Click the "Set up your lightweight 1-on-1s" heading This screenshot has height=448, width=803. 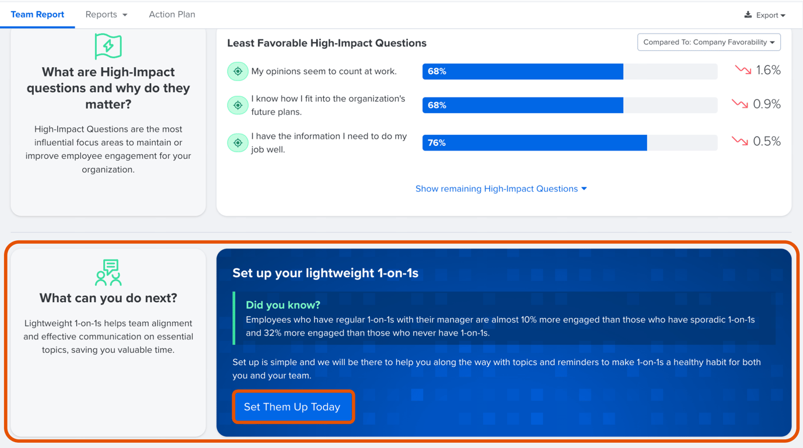325,273
